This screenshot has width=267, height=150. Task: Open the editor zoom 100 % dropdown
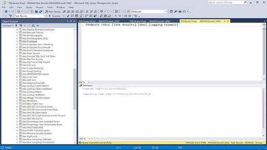tap(88, 82)
